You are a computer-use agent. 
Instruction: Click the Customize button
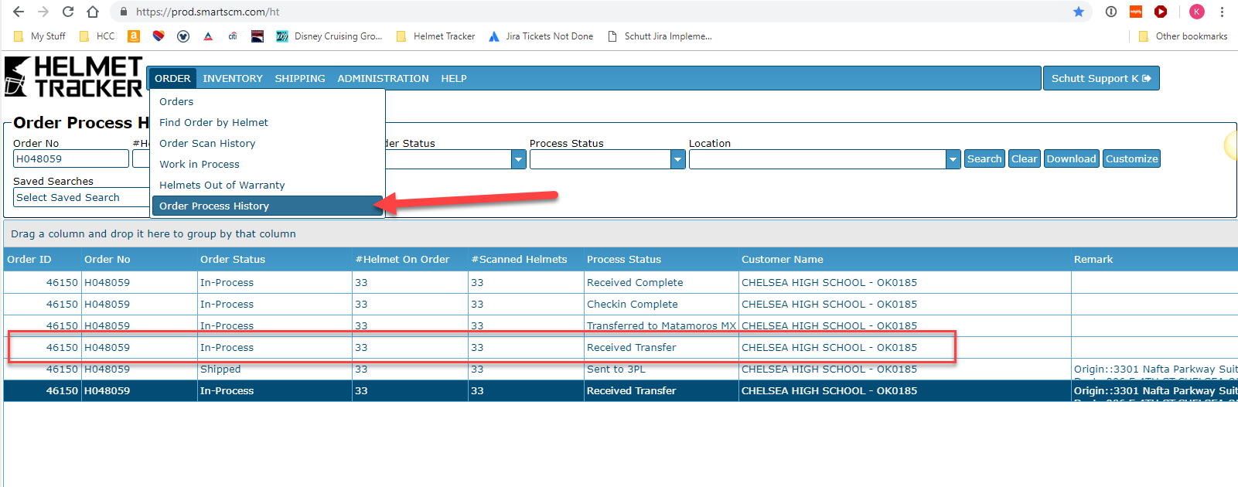point(1132,158)
